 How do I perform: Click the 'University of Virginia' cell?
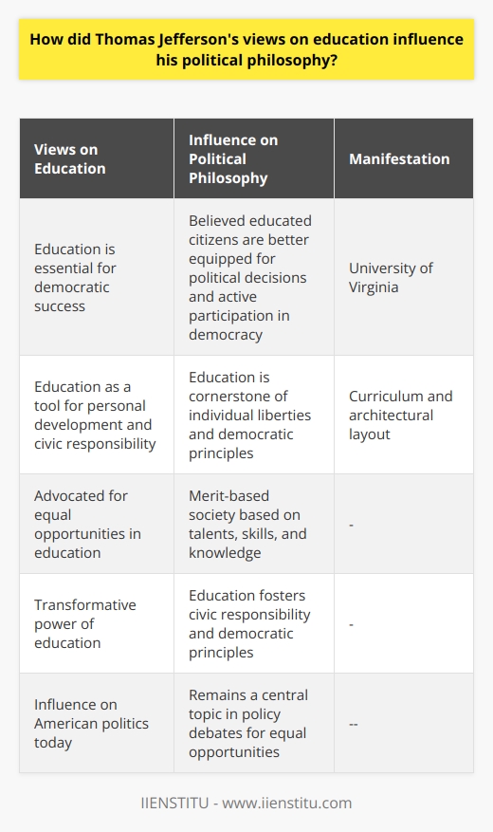pos(404,277)
